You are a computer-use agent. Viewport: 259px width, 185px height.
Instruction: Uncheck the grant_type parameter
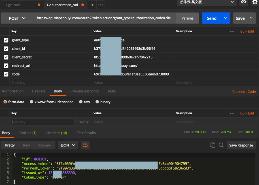tap(6, 40)
